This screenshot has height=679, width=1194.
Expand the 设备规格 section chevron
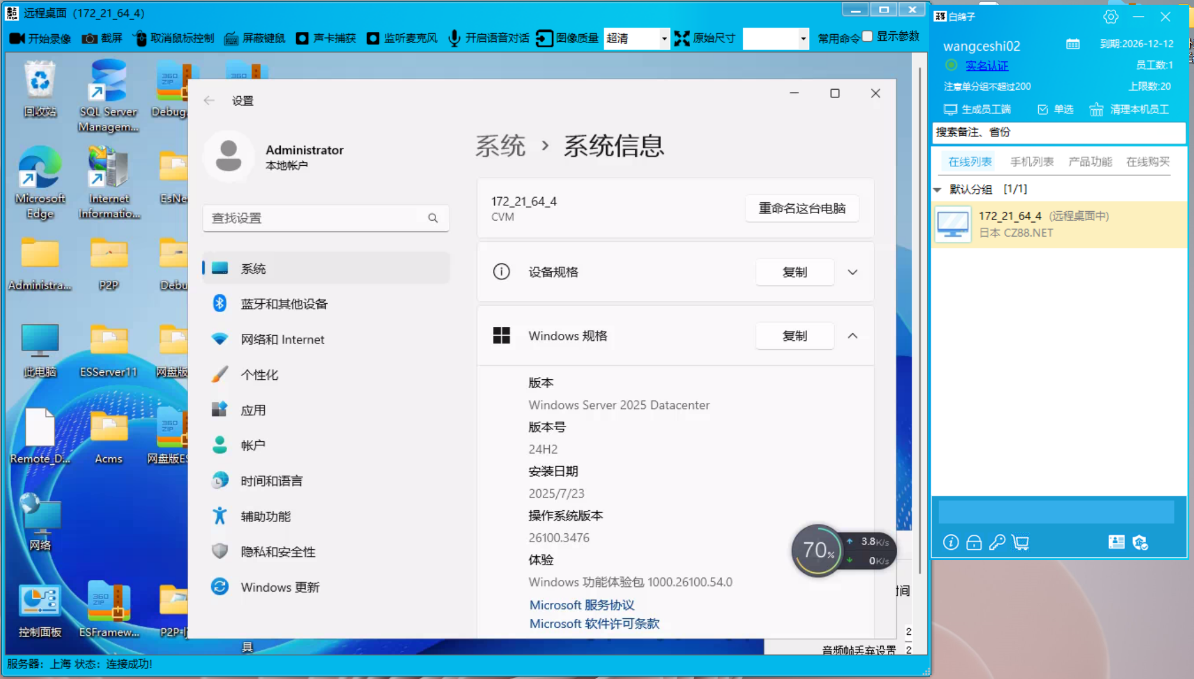coord(852,272)
